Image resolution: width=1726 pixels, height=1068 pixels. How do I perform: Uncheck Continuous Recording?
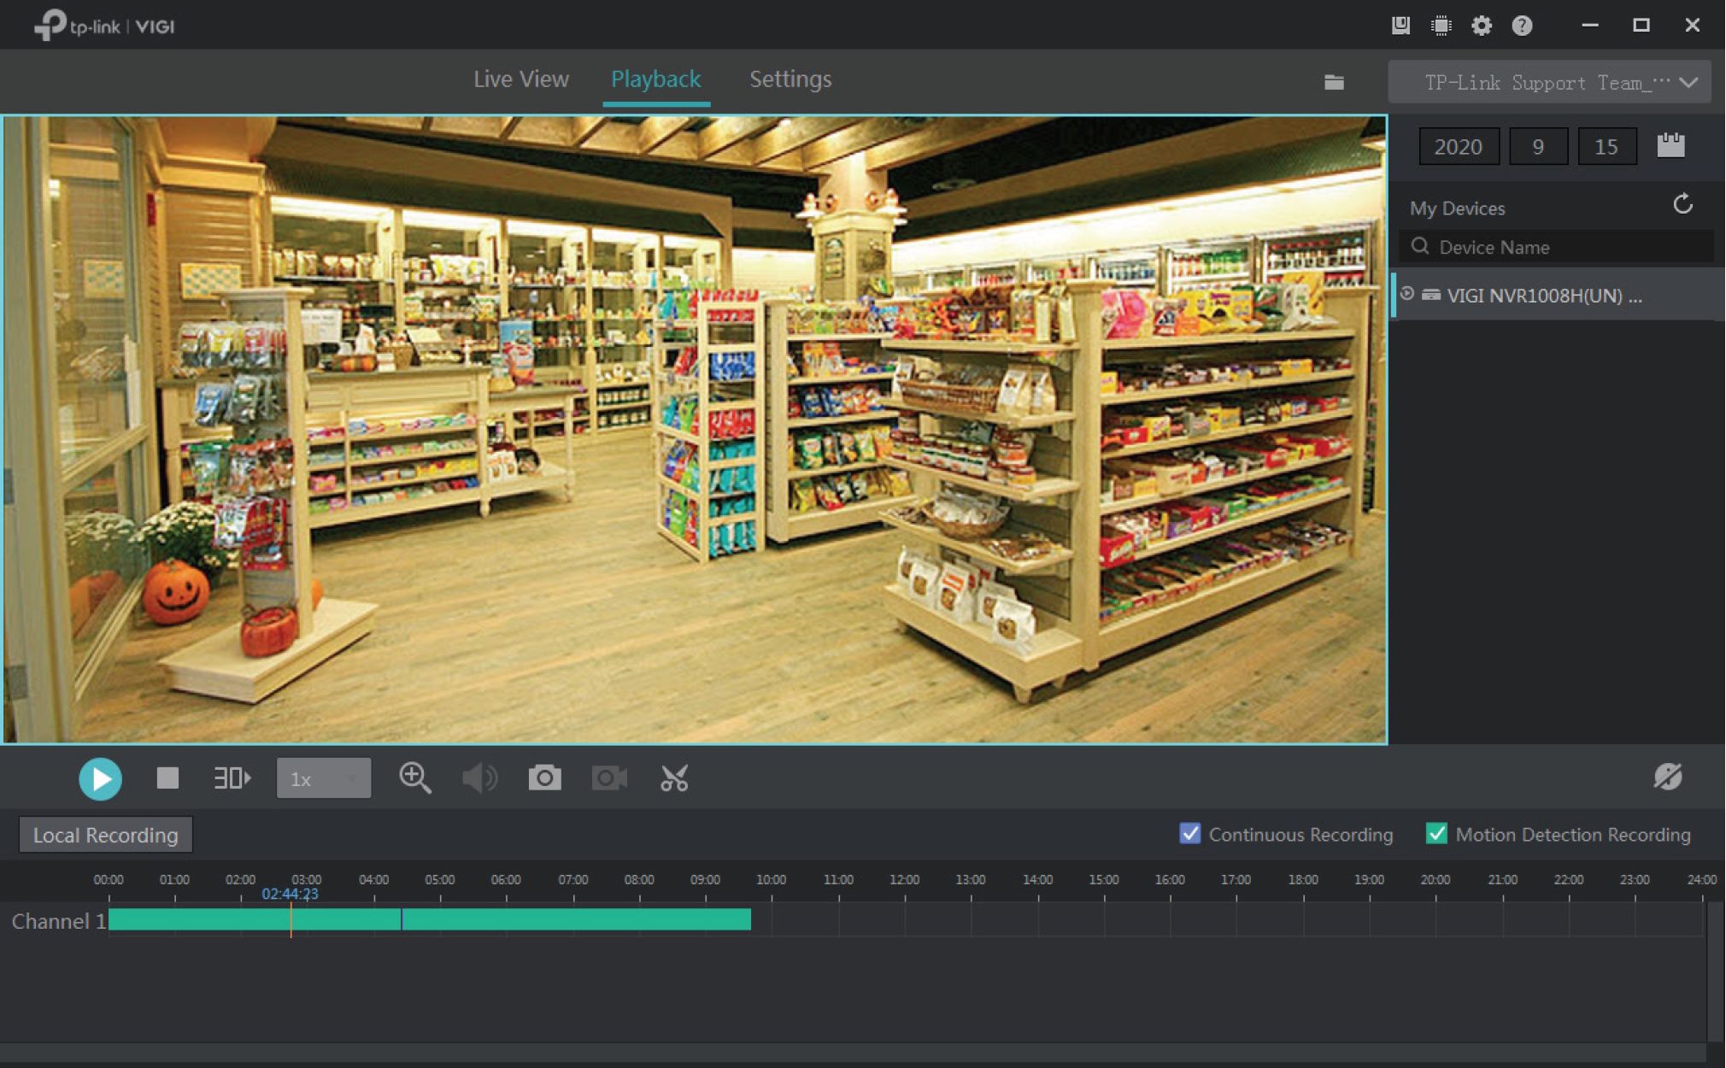1189,834
